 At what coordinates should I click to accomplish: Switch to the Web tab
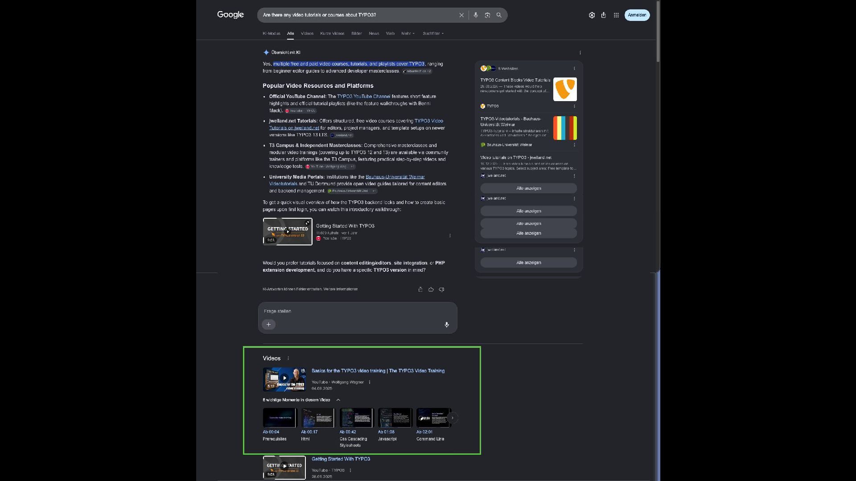pos(390,33)
